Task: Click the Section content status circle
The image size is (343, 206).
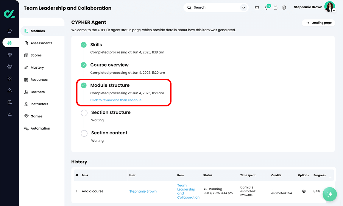Action: click(x=84, y=133)
